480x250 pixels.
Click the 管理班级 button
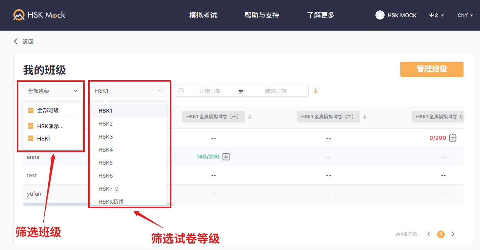431,69
